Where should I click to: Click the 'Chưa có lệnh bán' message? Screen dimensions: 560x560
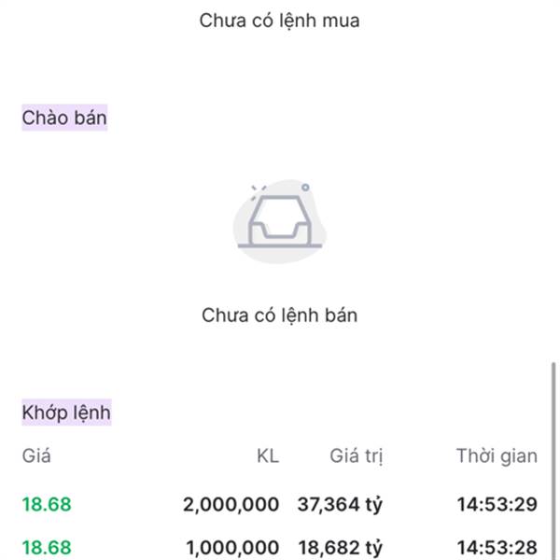279,315
